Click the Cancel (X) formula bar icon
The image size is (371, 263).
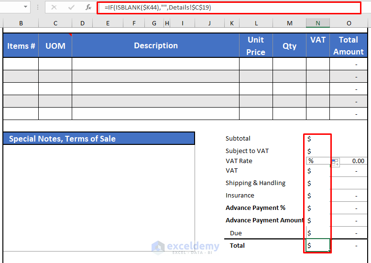[54, 7]
